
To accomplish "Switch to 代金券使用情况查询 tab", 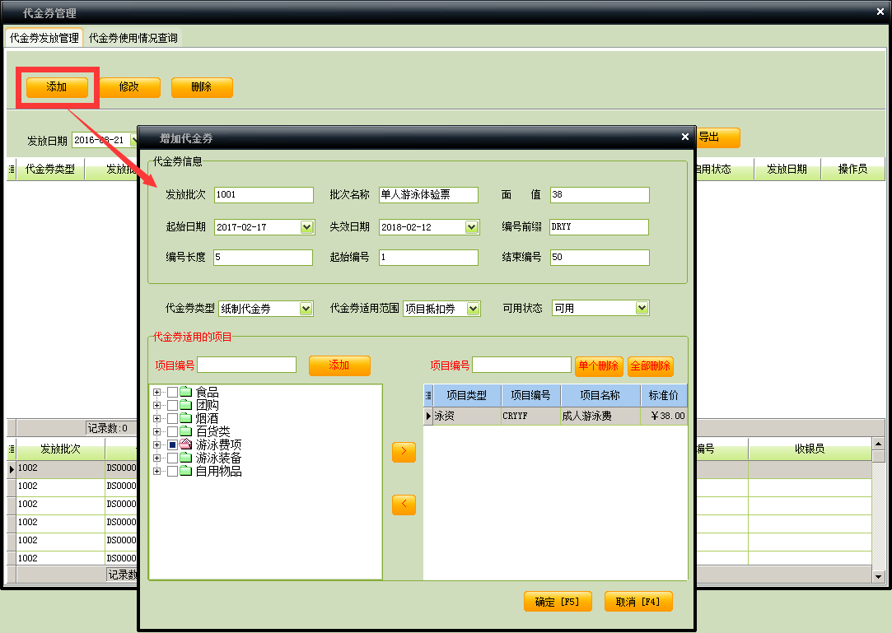I will [133, 38].
